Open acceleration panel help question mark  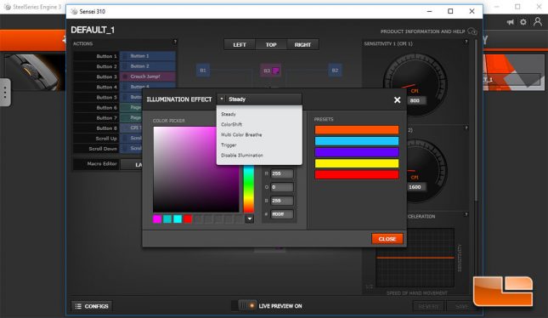click(x=466, y=214)
